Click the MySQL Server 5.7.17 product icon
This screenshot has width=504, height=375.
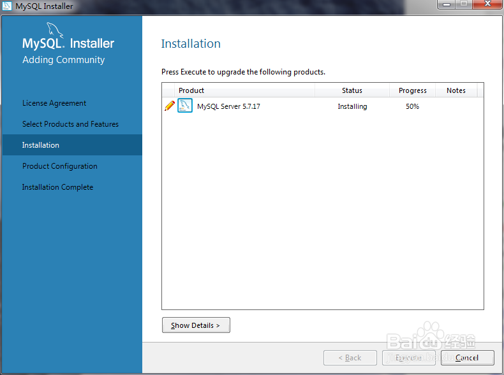(185, 106)
